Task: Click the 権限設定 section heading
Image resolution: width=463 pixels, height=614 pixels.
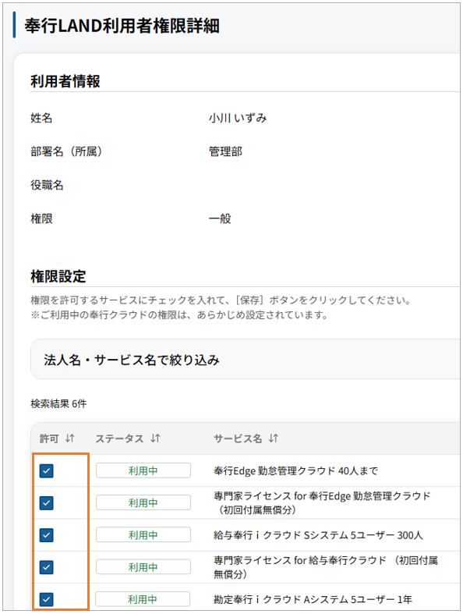Action: click(x=58, y=276)
